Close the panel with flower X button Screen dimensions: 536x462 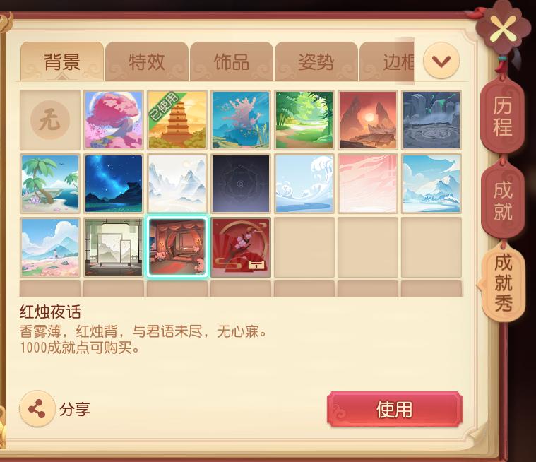coord(501,28)
